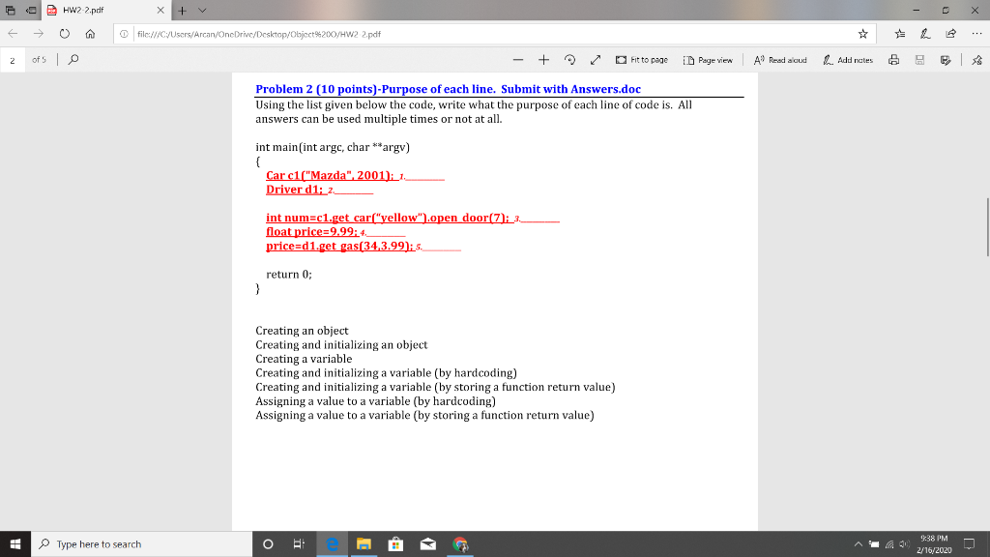Screen dimensions: 990x557
Task: Rotate the PDF page
Action: pos(569,60)
